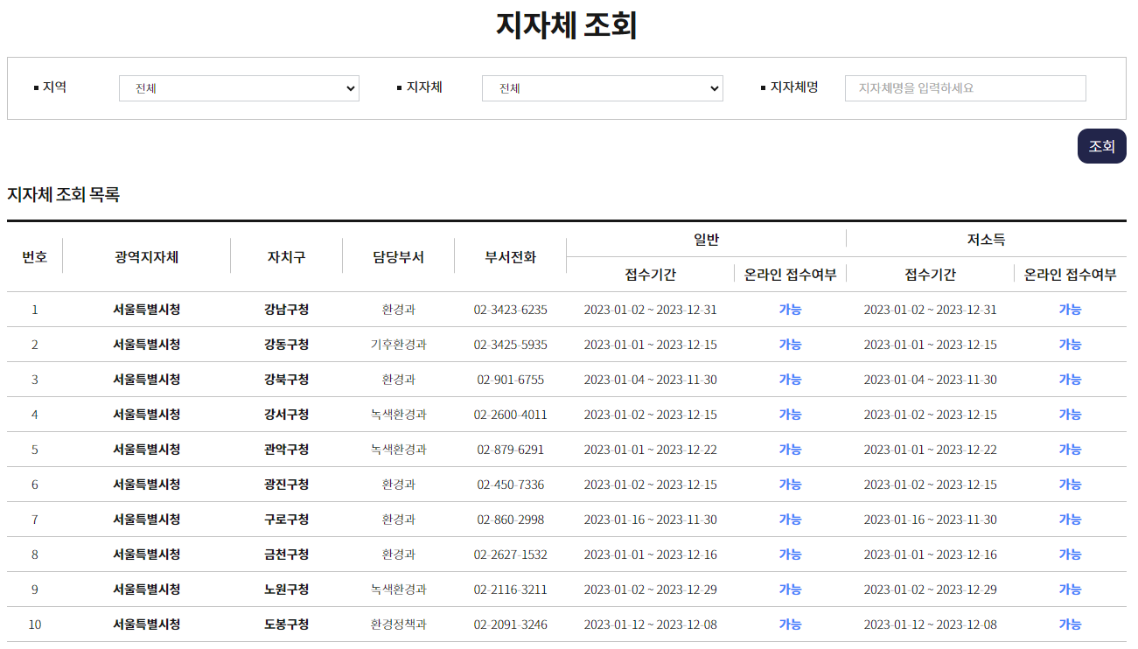Viewport: 1138px width, 649px height.
Task: Expand the 지역 selector showing 전체
Action: [x=238, y=87]
